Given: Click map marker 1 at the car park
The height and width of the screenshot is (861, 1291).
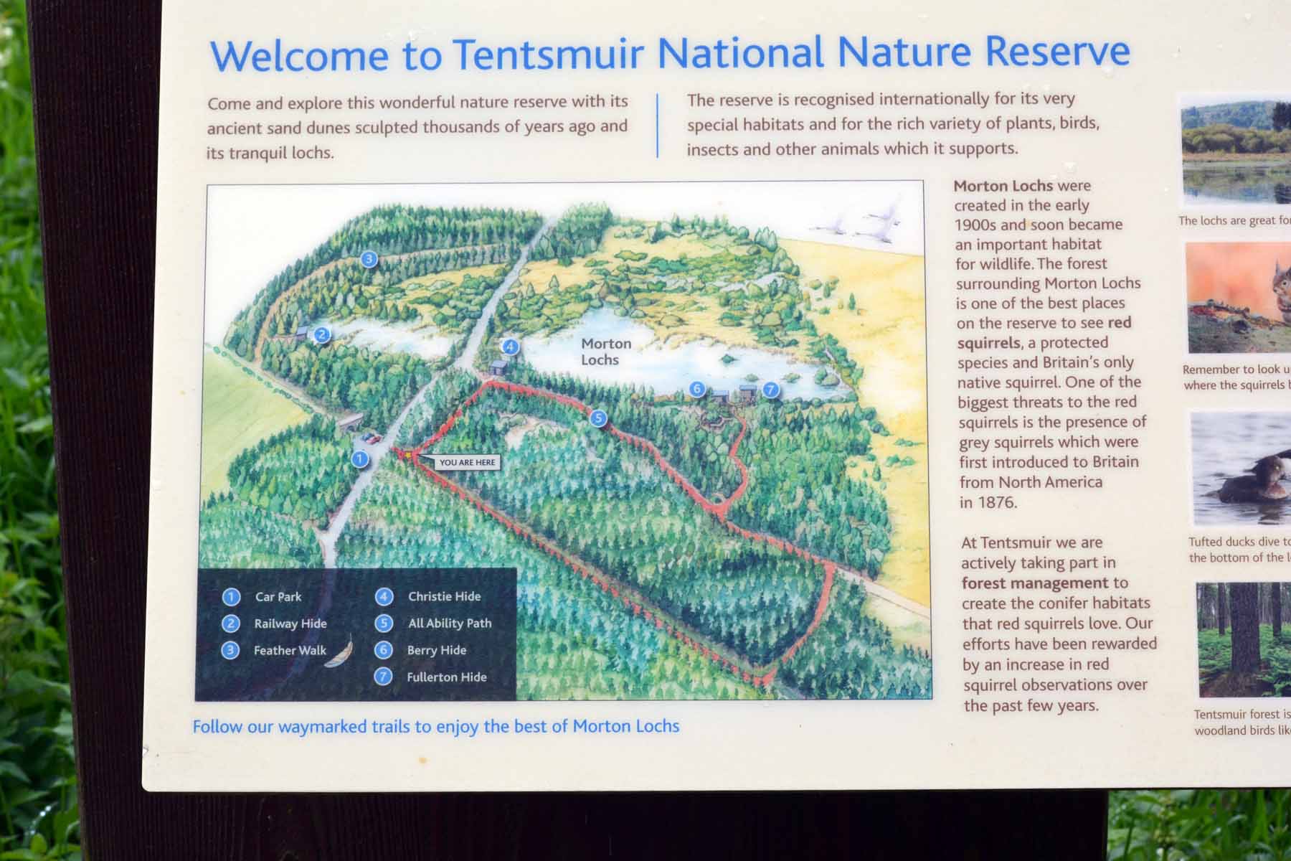Looking at the screenshot, I should [360, 458].
